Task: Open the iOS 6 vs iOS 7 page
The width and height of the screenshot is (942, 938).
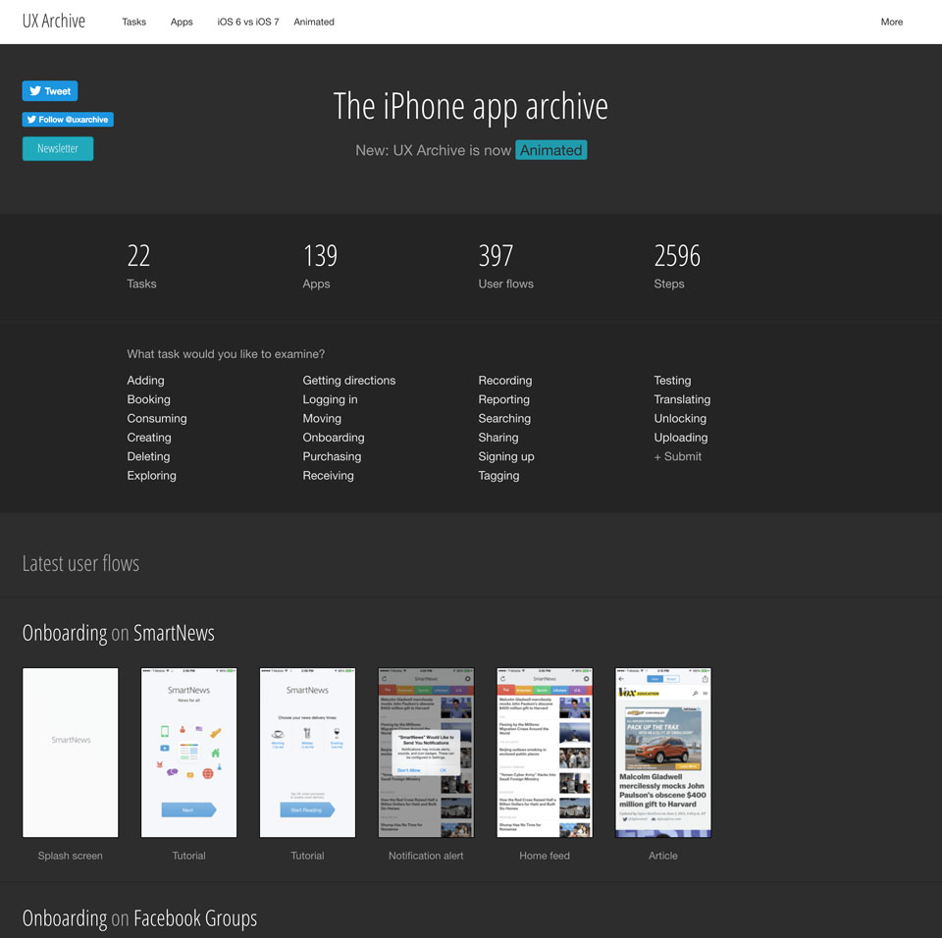Action: pos(248,22)
